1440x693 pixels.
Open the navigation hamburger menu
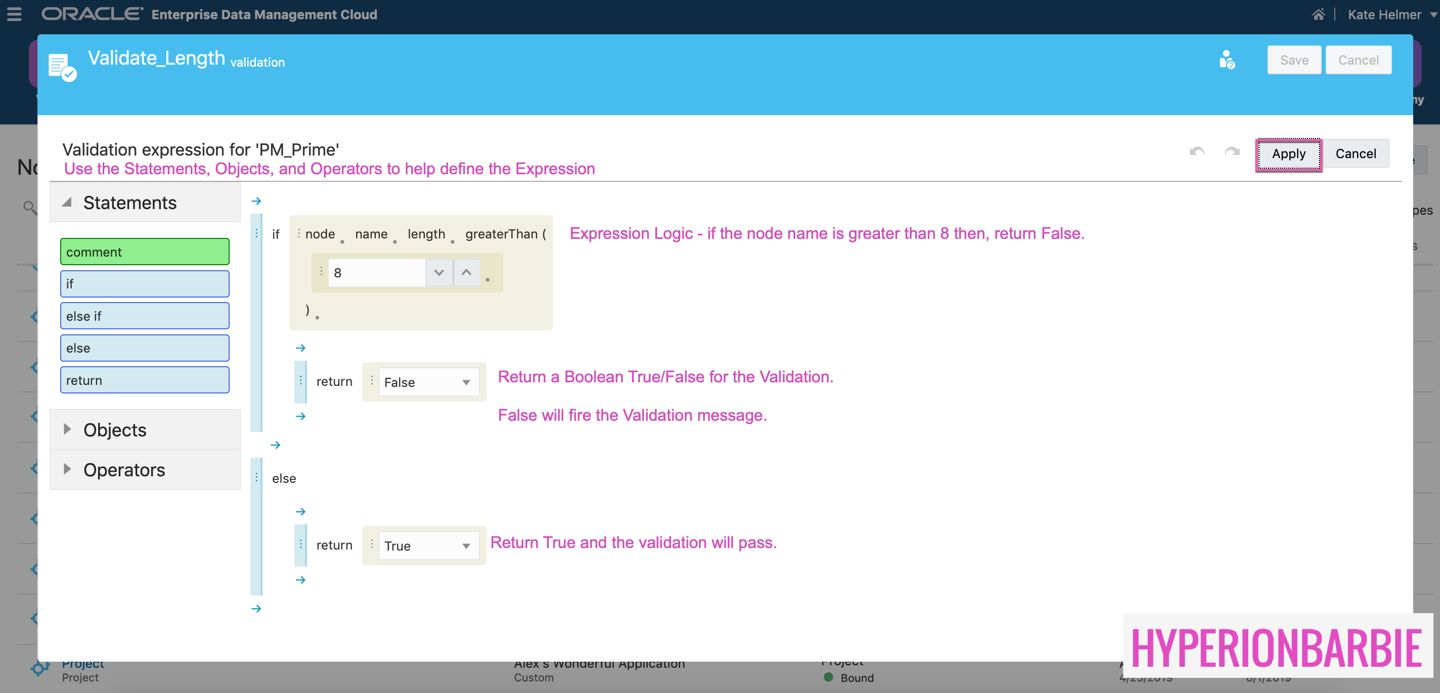pos(15,15)
